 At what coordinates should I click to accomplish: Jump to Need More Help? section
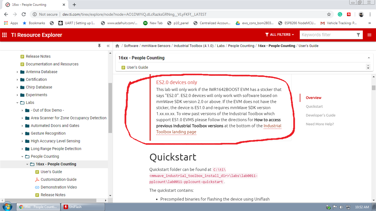tap(320, 124)
